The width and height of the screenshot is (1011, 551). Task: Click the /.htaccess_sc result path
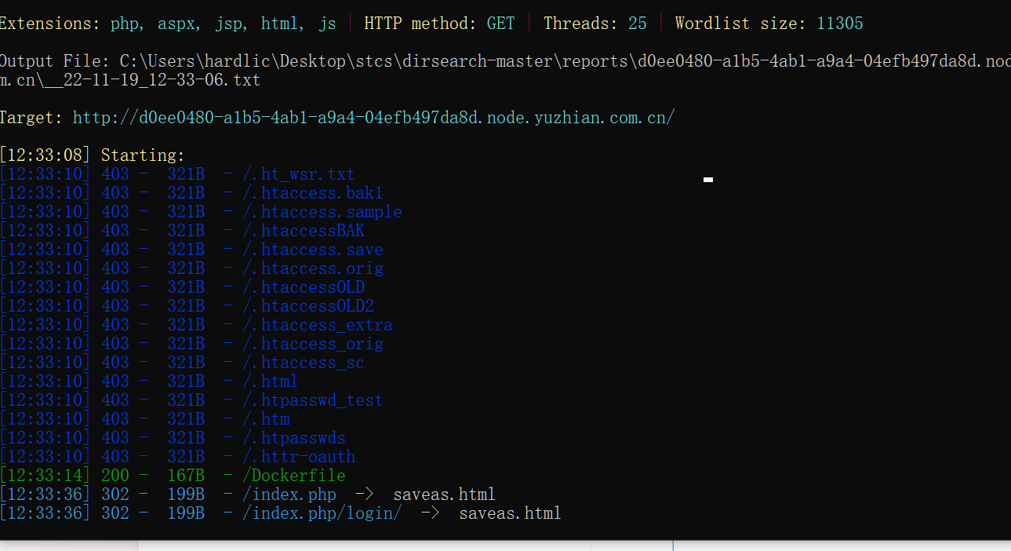[x=303, y=363]
